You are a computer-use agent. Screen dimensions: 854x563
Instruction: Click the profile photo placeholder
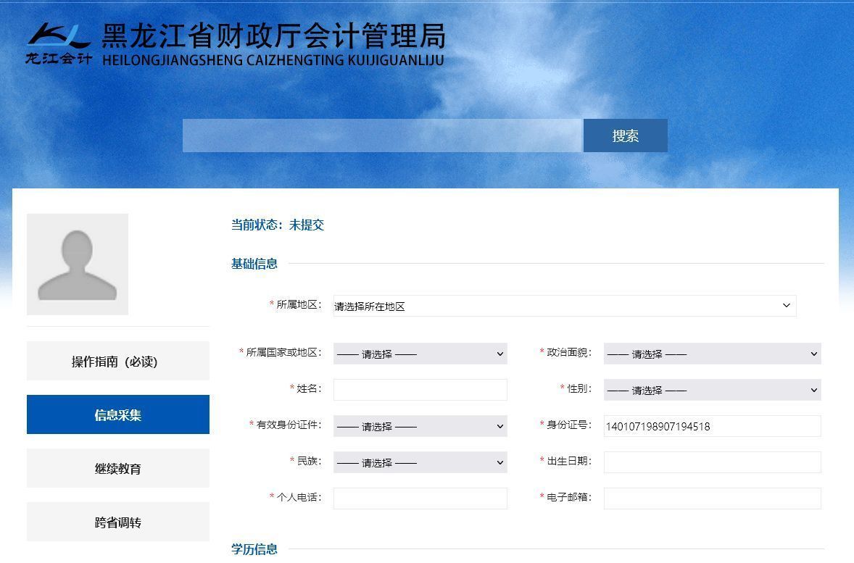(78, 264)
